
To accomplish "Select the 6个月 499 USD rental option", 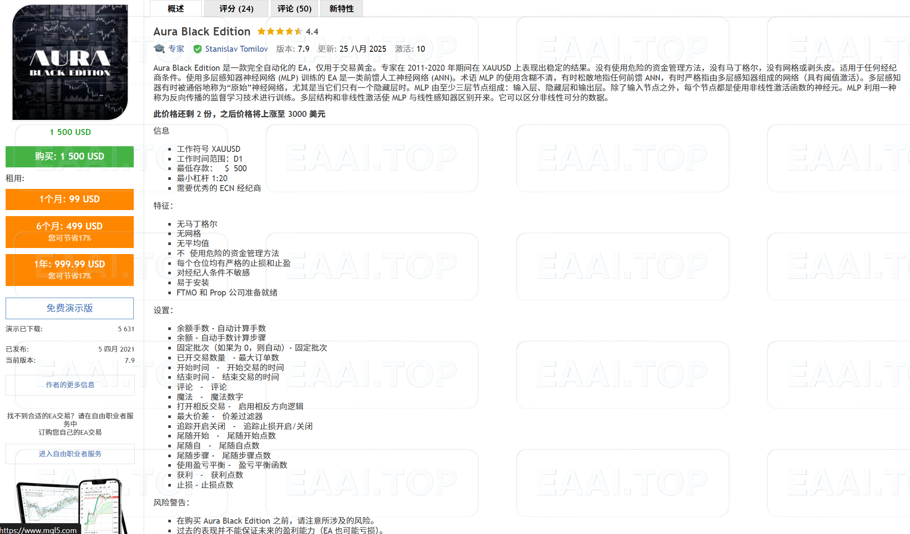I will (x=69, y=231).
